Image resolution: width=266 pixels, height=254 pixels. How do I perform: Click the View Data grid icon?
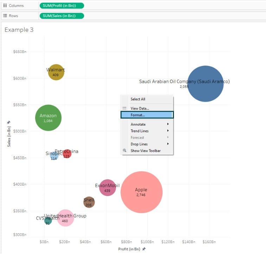(x=124, y=108)
